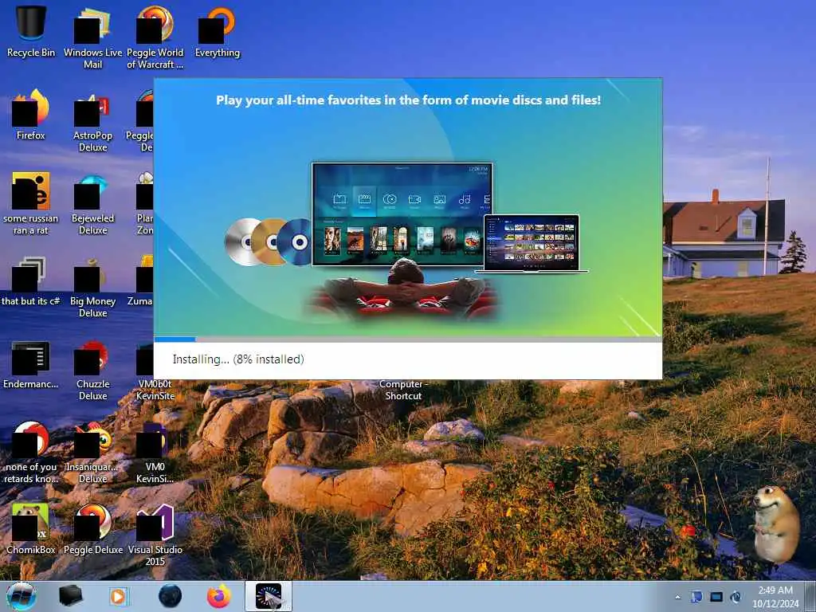Click the TV screen promo image
816x612 pixels.
click(402, 214)
